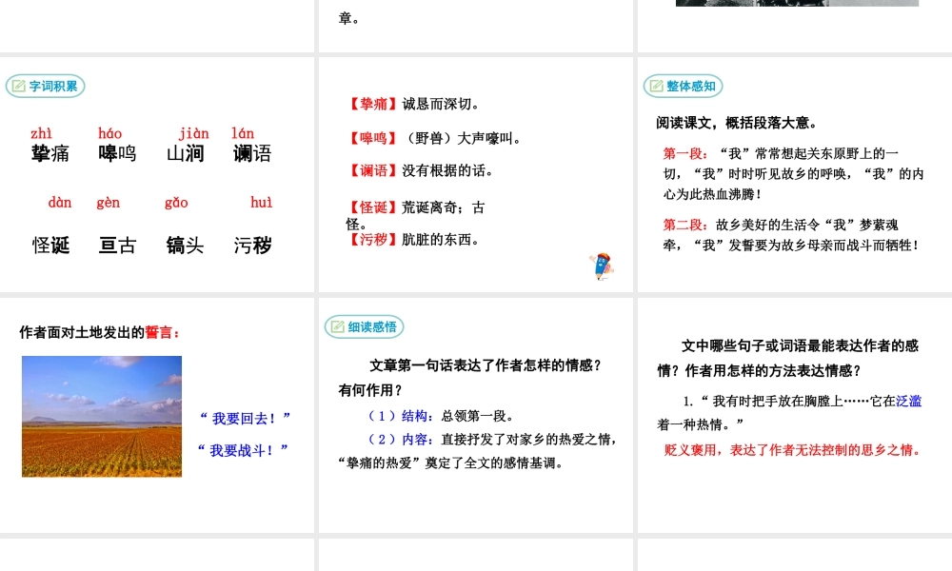952x571 pixels.
Task: Click the question 文中哪些句子或词语最能表达作者的感情
Action: [x=788, y=358]
